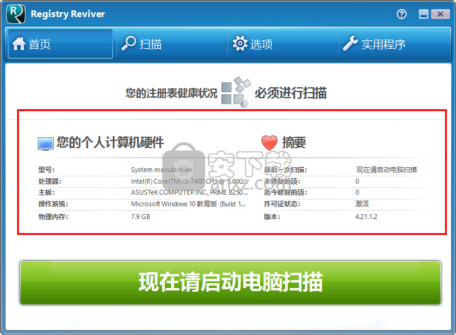Click the 物理内存 label
456x335 pixels.
pyautogui.click(x=53, y=217)
